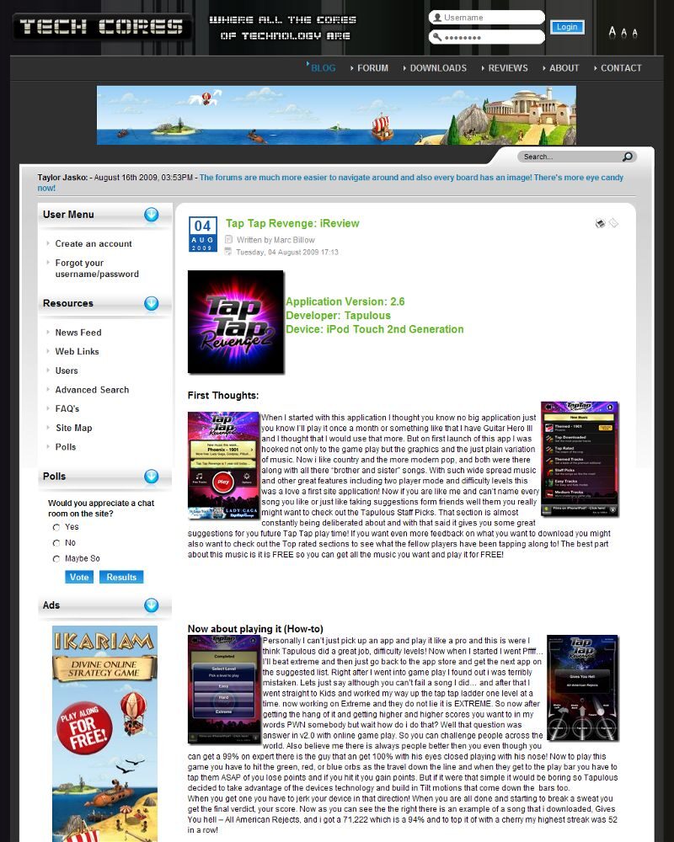The height and width of the screenshot is (842, 674).
Task: Open the News Feed link
Action: pyautogui.click(x=78, y=333)
